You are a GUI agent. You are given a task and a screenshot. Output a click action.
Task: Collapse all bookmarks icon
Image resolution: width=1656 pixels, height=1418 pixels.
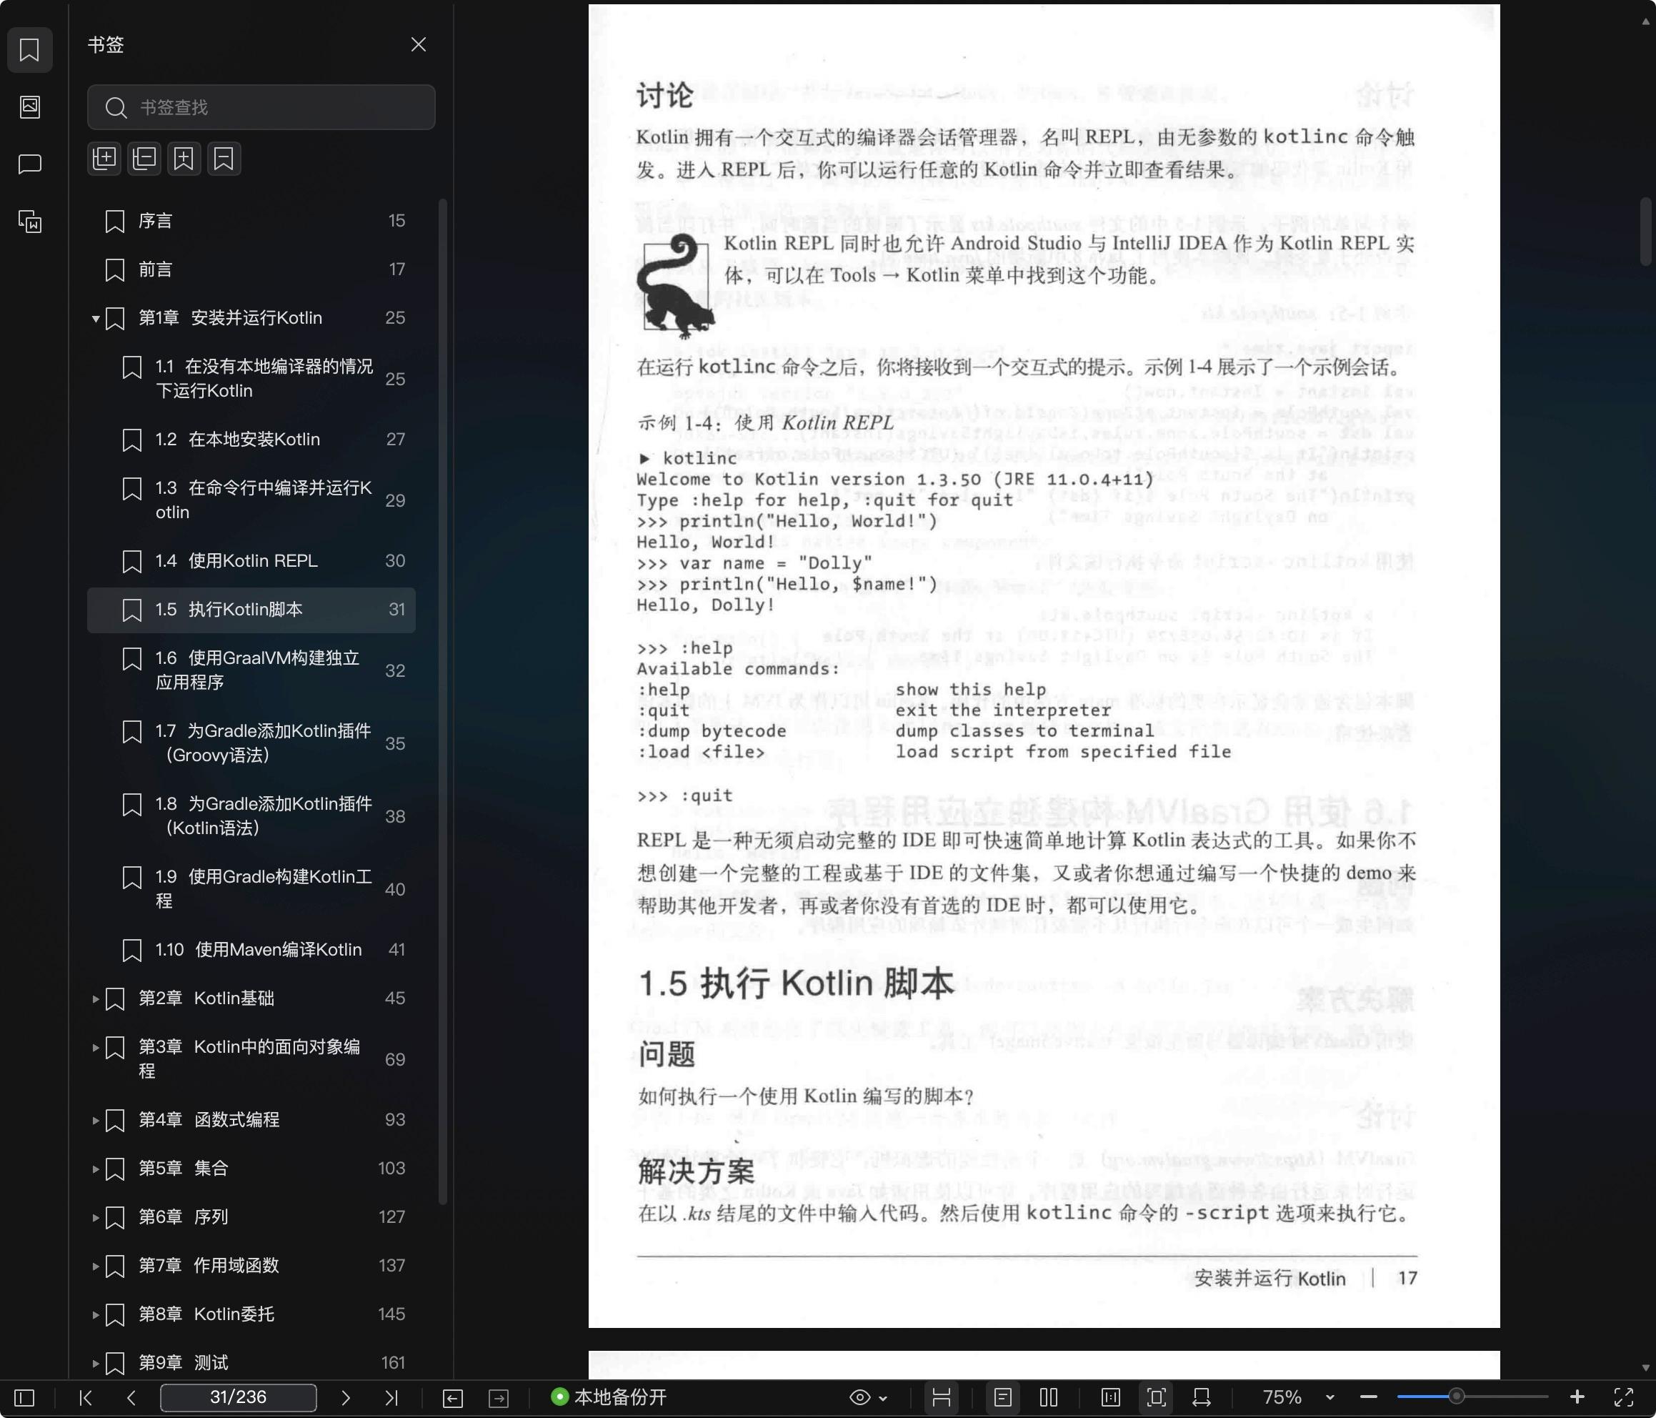click(x=144, y=159)
